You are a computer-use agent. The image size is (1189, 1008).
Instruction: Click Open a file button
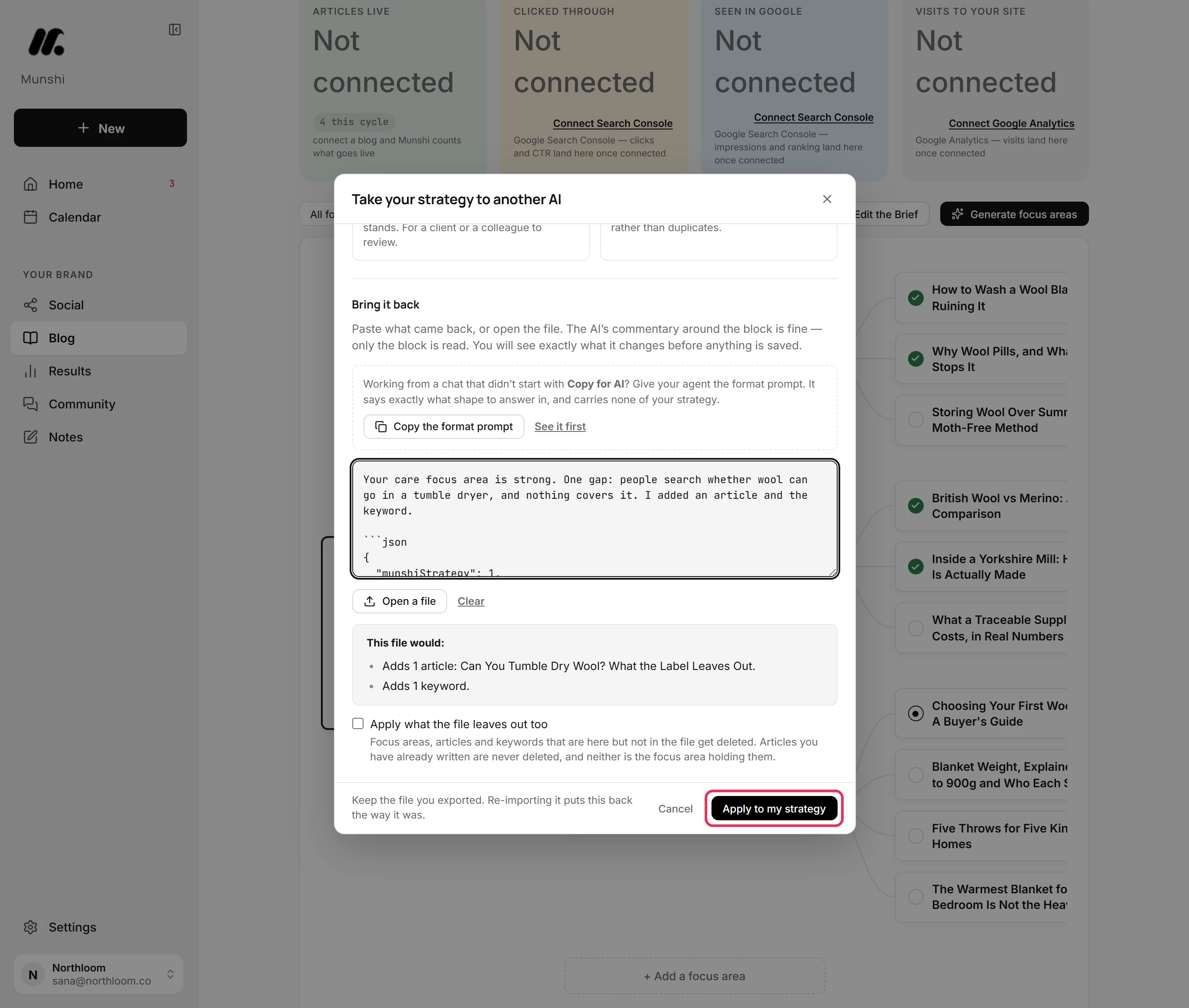[399, 601]
